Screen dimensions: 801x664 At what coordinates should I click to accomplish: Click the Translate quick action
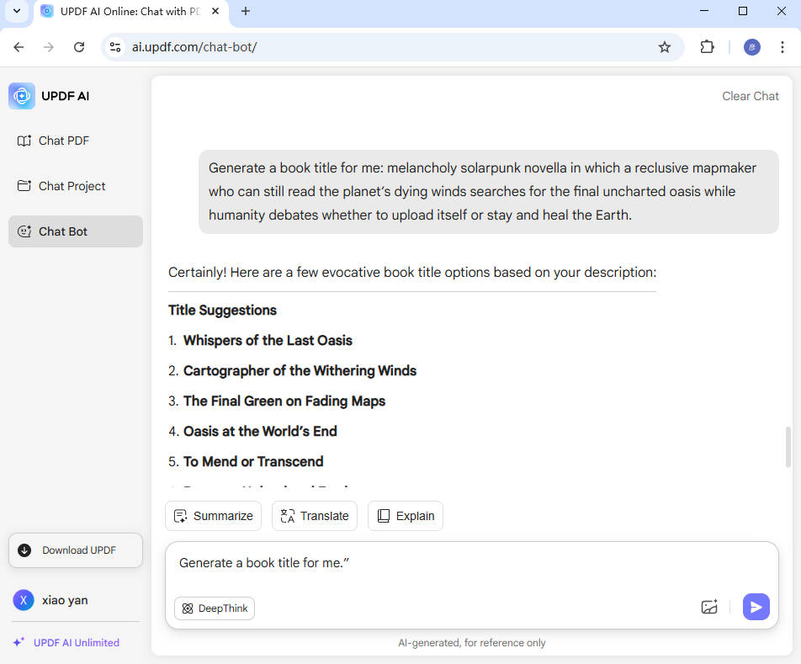(315, 516)
